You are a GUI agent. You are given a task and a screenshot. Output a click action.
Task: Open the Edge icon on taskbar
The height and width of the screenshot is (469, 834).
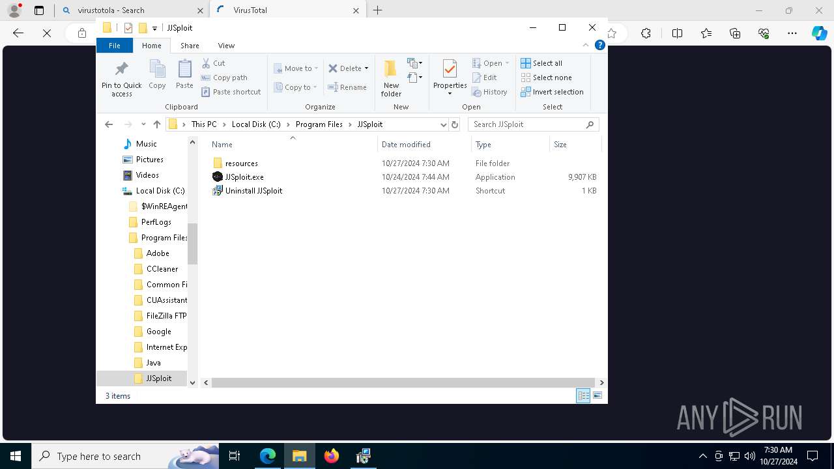pos(268,456)
